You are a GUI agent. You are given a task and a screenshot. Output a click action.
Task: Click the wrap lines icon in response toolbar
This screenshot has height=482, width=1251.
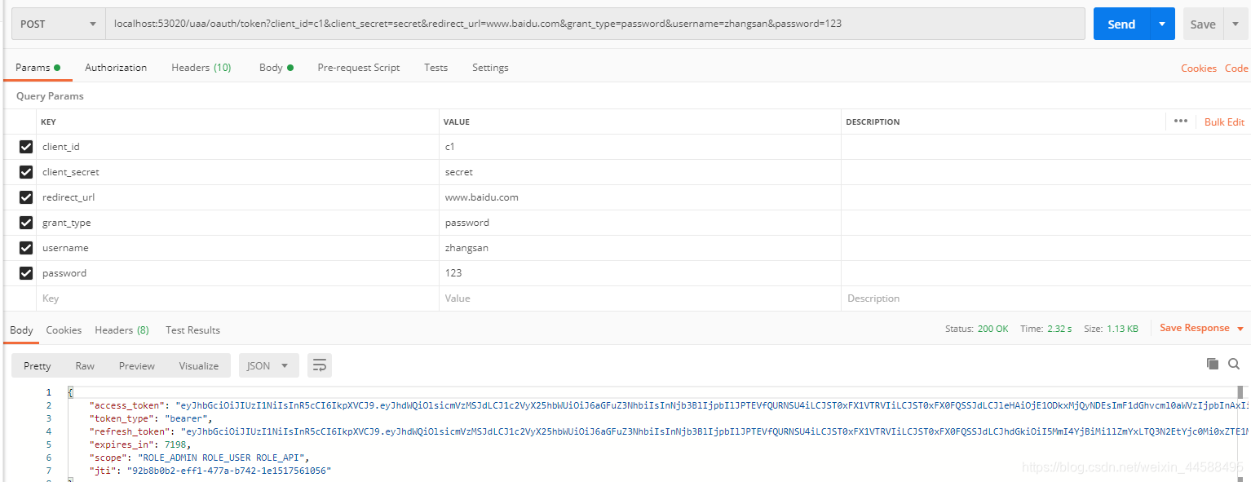coord(320,365)
